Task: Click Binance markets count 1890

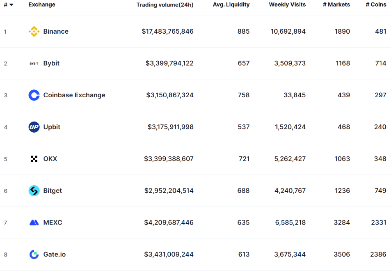Action: click(x=342, y=32)
